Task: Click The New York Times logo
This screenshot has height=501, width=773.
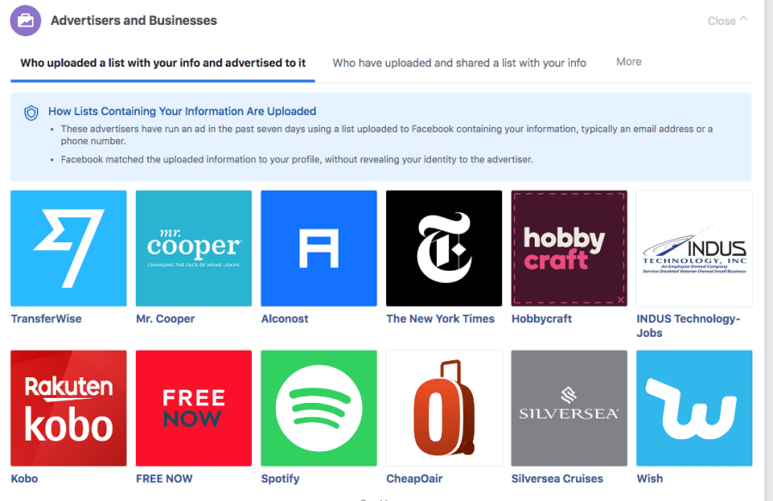Action: (444, 248)
